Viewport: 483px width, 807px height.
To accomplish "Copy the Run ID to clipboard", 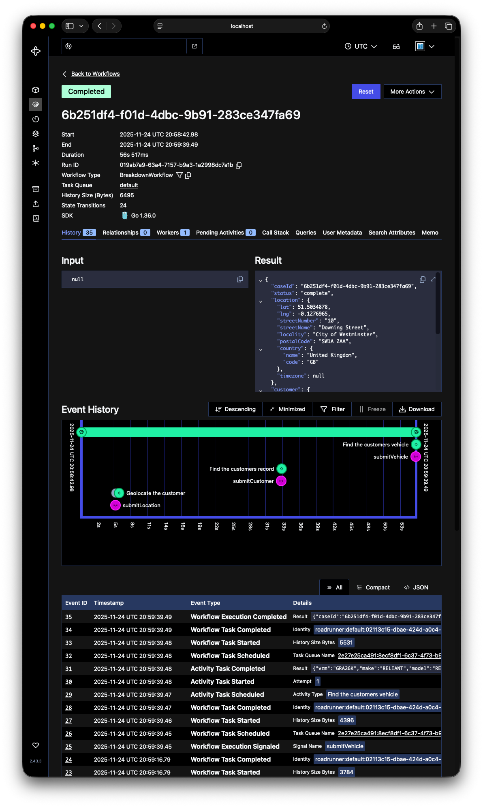I will (x=239, y=165).
